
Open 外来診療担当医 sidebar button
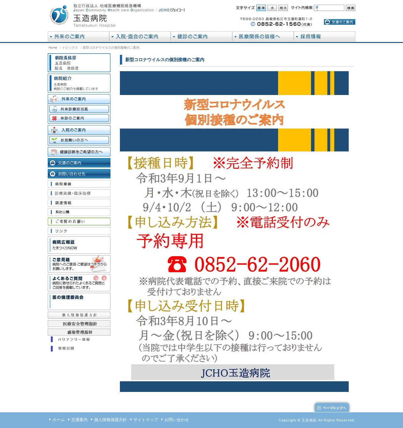pyautogui.click(x=79, y=109)
